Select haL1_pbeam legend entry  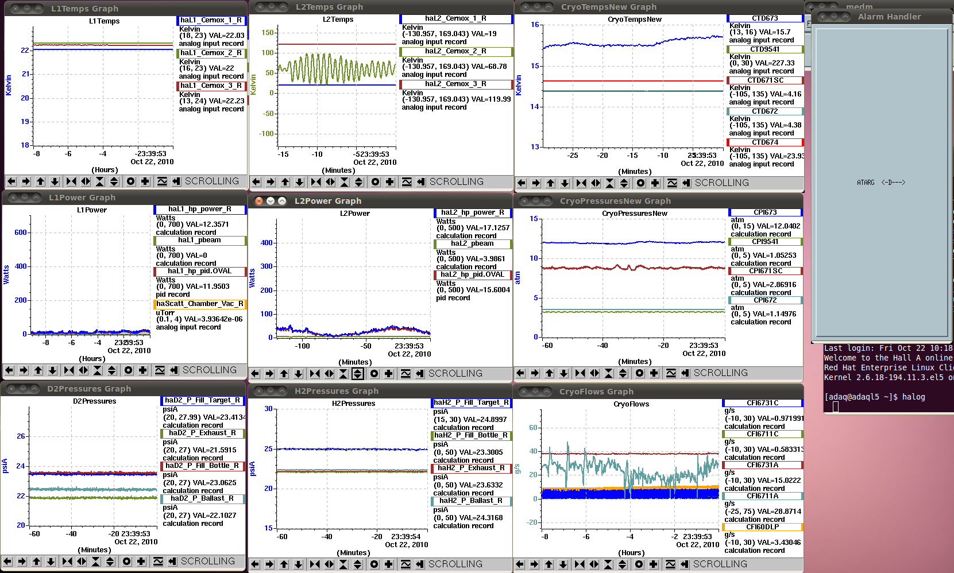point(200,241)
